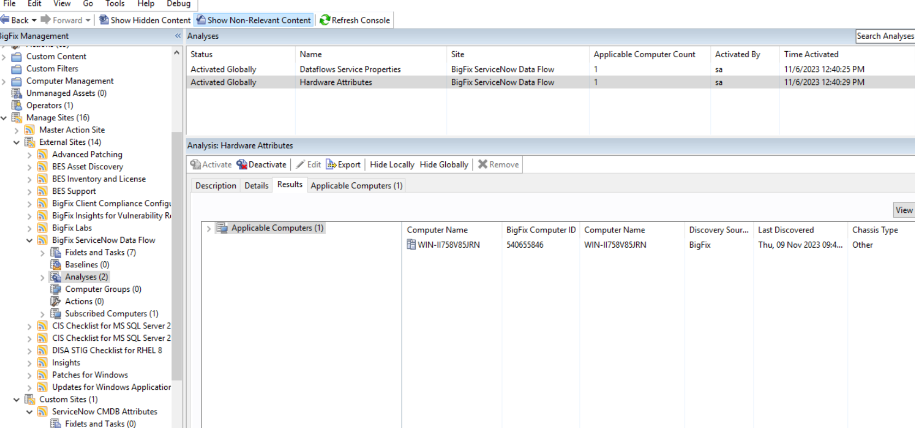Click the navigation tree vertical scrollbar

(177, 256)
